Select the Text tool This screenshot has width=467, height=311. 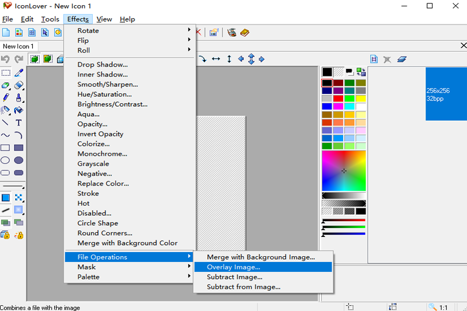click(x=19, y=123)
